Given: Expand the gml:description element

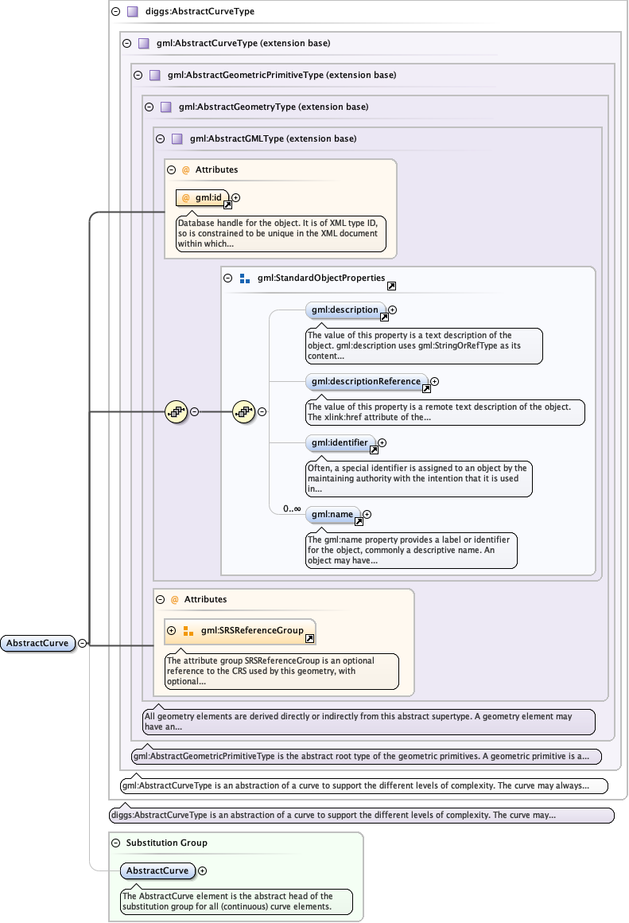Looking at the screenshot, I should coord(392,310).
